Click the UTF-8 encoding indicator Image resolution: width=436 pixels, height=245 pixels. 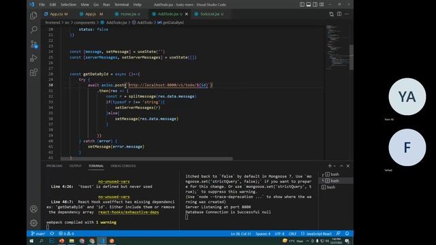[279, 233]
